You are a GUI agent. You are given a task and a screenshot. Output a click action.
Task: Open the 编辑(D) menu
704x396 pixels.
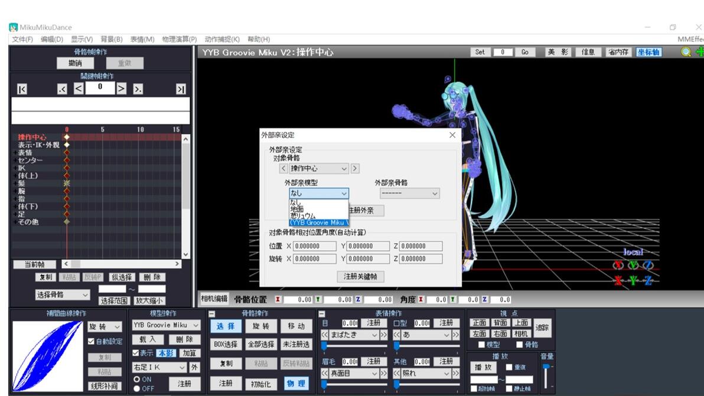pyautogui.click(x=52, y=40)
